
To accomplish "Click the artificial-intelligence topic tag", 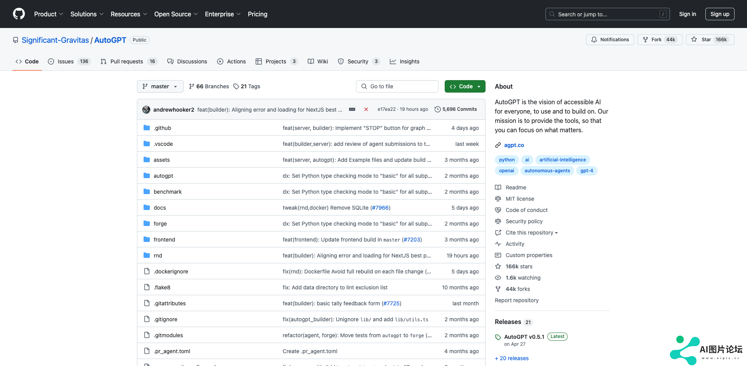I will (563, 160).
